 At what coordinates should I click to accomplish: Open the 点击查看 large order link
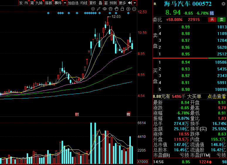216,96
